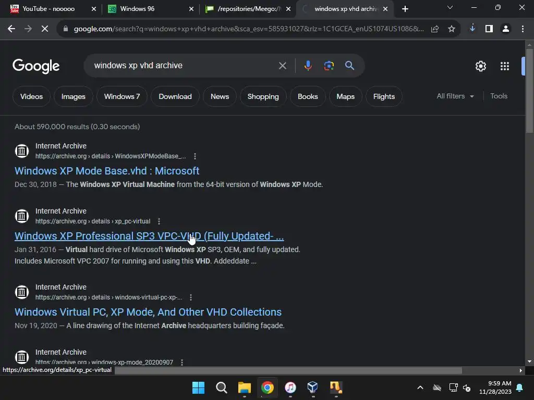534x400 pixels.
Task: Toggle the Chrome side panel
Action: 489,29
